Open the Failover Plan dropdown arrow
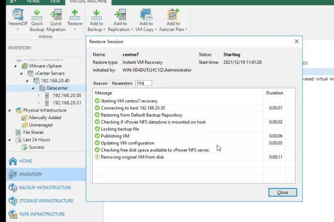The image size is (334, 222). click(186, 29)
